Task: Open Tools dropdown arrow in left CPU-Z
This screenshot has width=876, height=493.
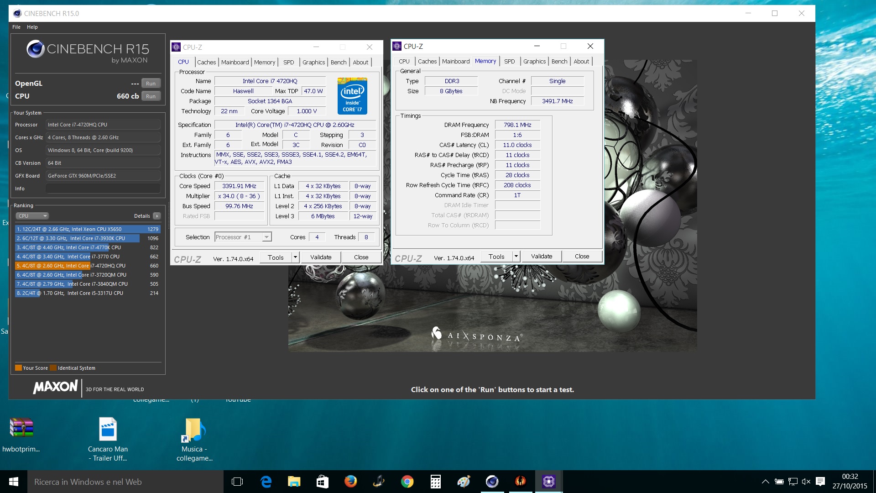Action: 295,257
